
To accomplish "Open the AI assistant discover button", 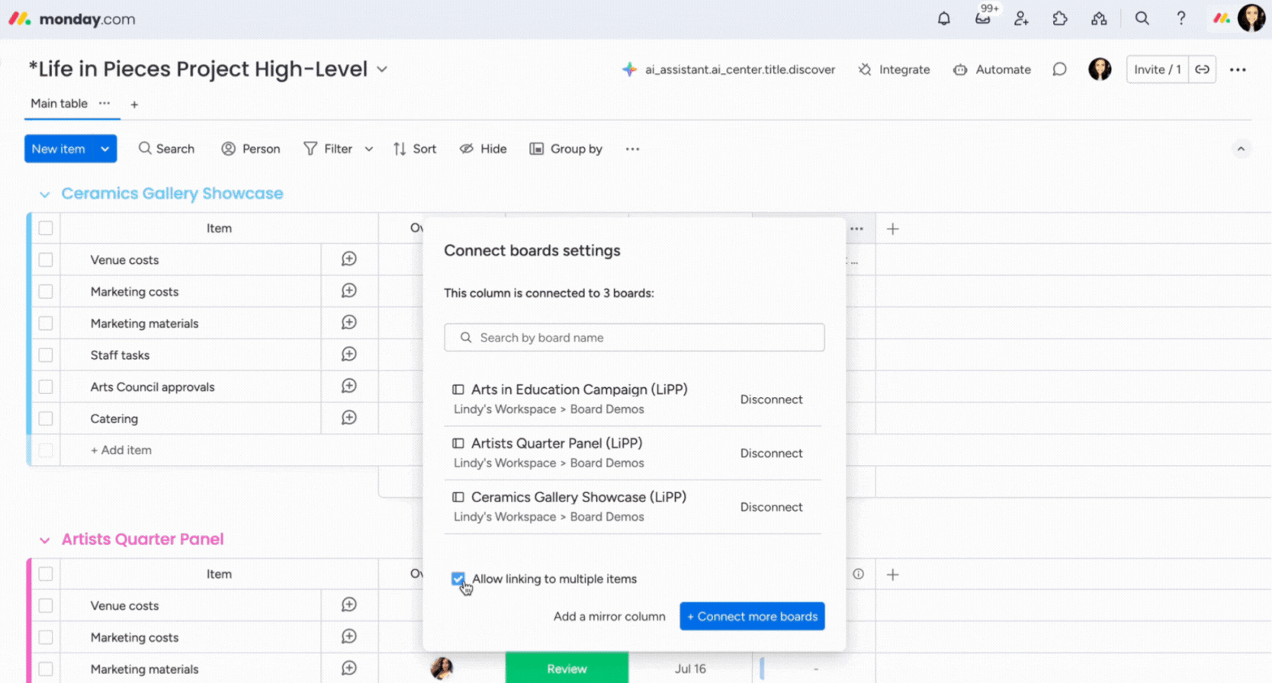I will 728,69.
